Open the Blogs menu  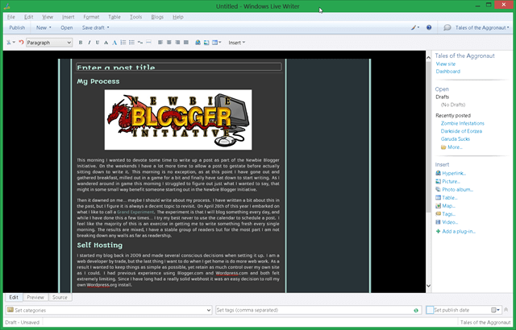[157, 17]
